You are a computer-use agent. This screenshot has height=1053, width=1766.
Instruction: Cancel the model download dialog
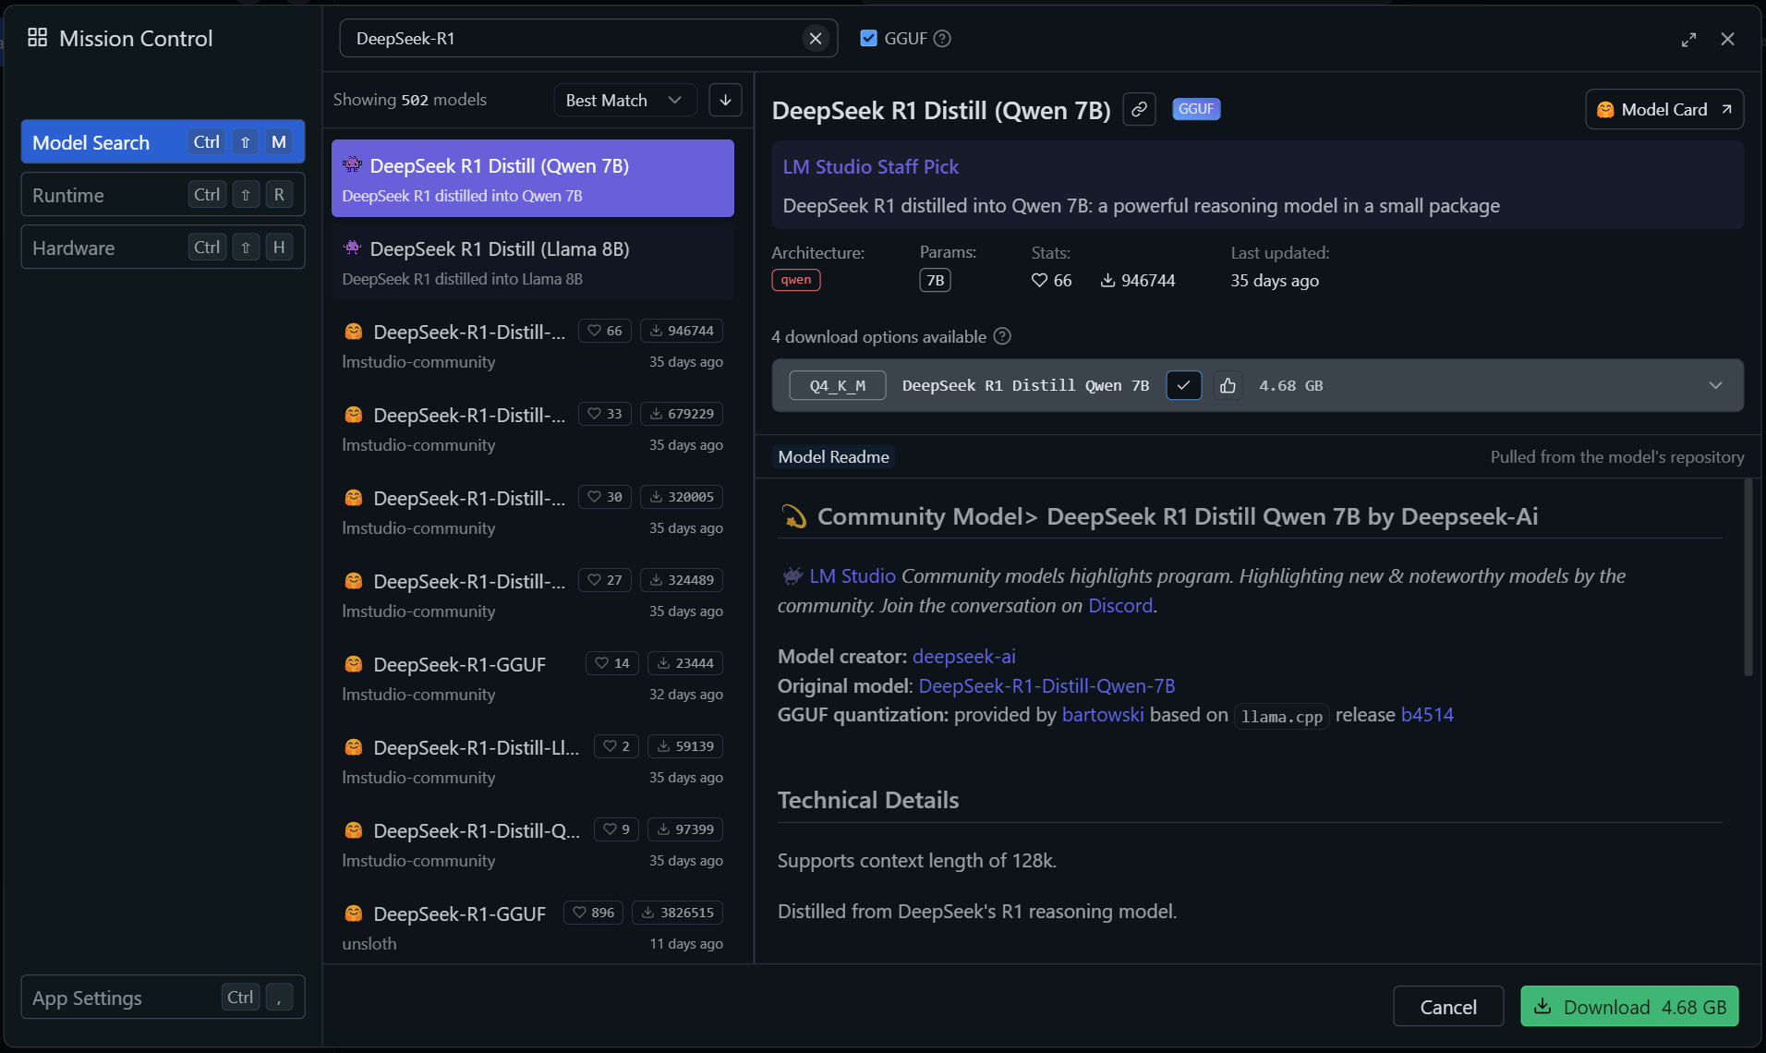coord(1448,1007)
